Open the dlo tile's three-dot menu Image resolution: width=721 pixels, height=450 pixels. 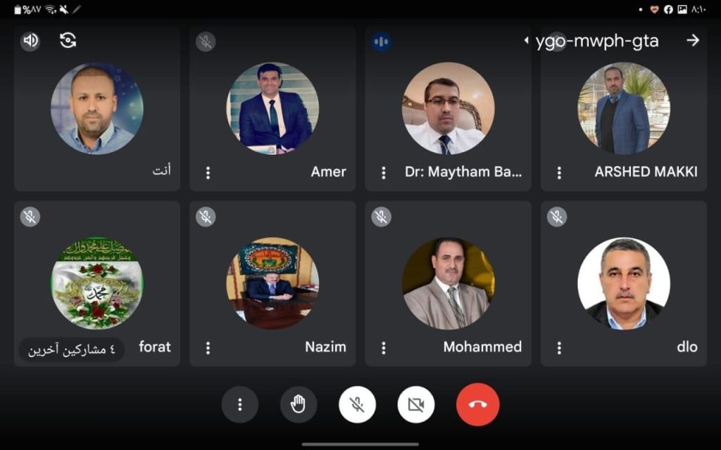point(559,347)
